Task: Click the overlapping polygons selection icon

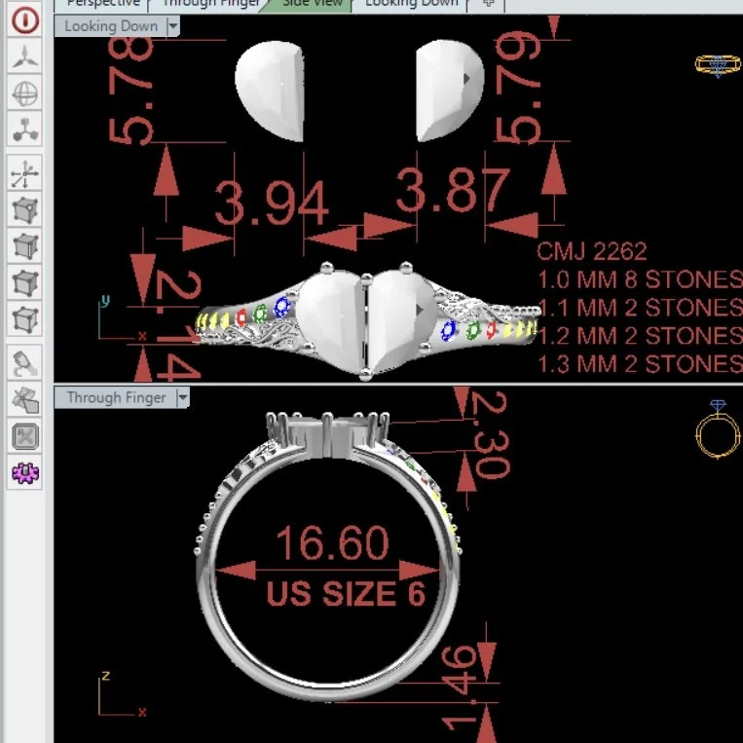Action: [25, 399]
